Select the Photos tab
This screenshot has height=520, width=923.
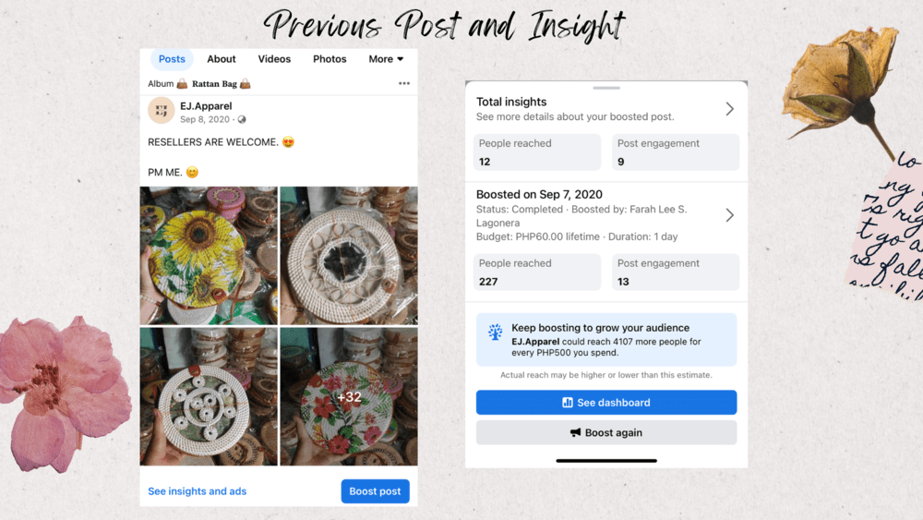click(x=330, y=59)
